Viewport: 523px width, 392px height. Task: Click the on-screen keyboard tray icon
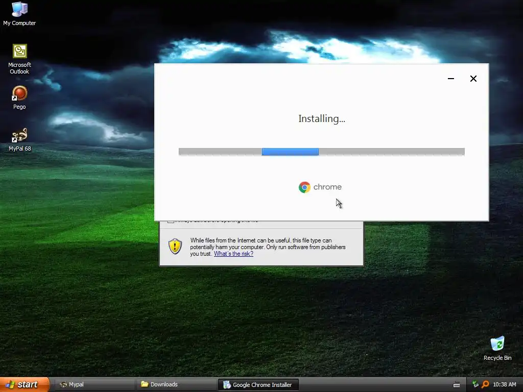(x=457, y=385)
